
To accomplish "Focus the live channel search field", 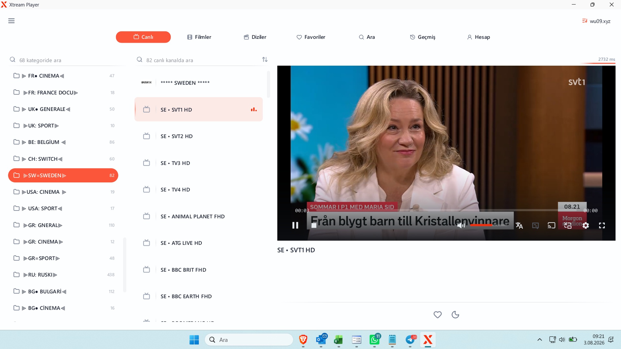I will coord(198,60).
